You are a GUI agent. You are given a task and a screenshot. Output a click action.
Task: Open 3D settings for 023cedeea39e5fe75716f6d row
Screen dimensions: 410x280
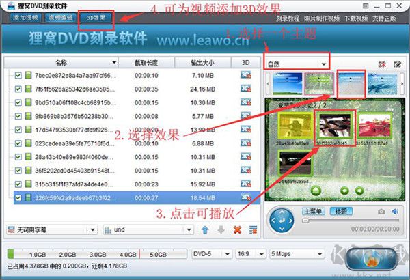(246, 143)
